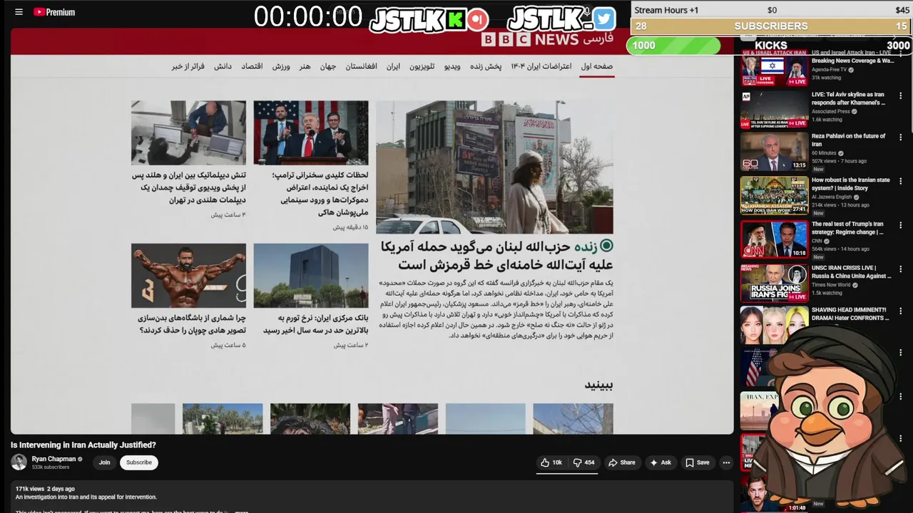913x513 pixels.
Task: Click the Times Now World channel name
Action: pos(831,284)
